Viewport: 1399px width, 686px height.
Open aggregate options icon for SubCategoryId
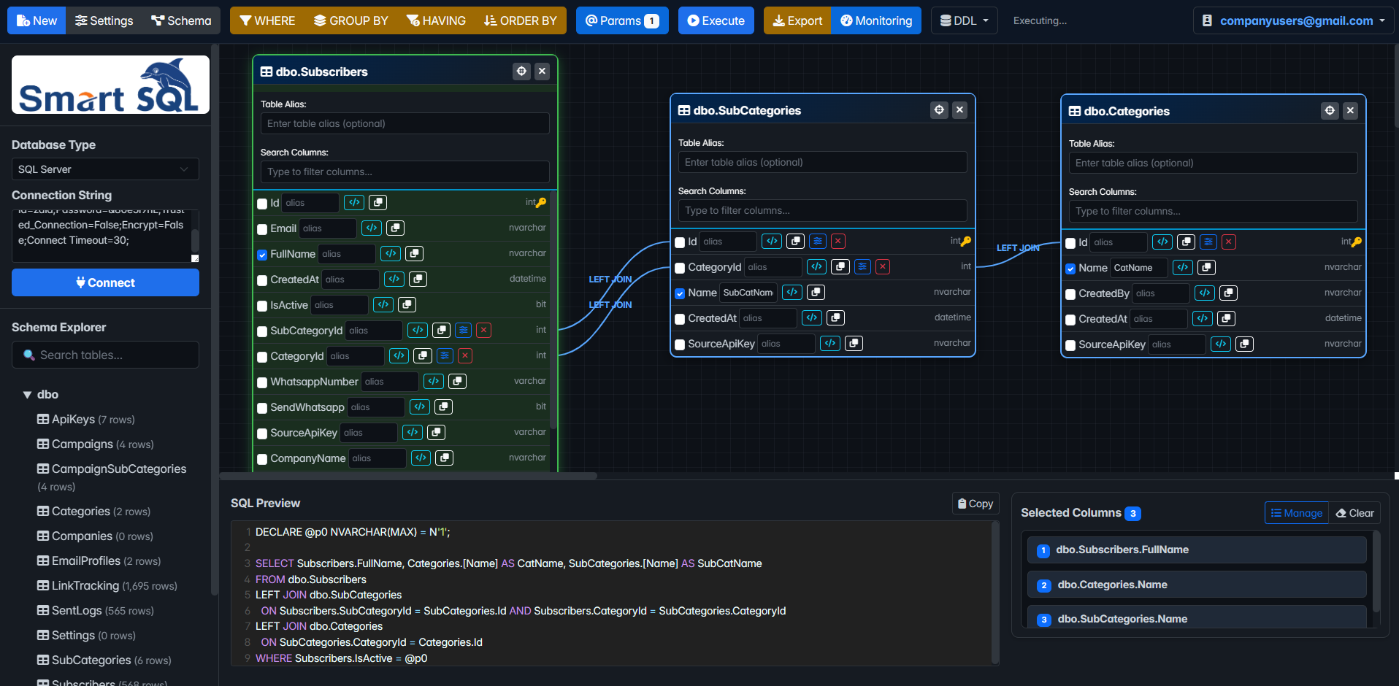pyautogui.click(x=463, y=330)
